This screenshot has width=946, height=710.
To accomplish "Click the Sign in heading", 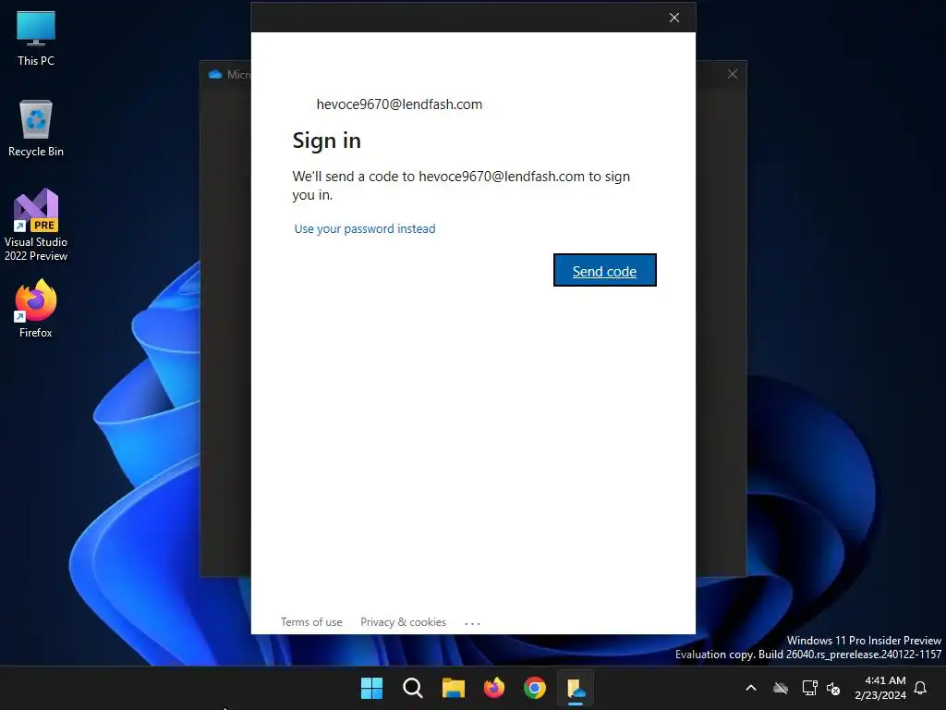I will (x=326, y=141).
